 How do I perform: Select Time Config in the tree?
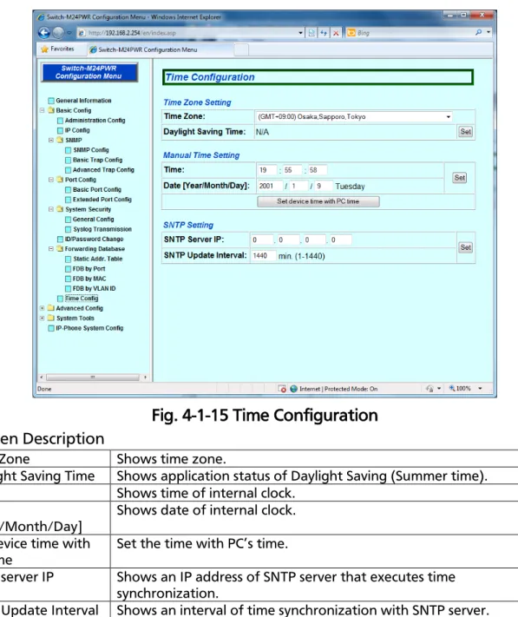pos(82,299)
